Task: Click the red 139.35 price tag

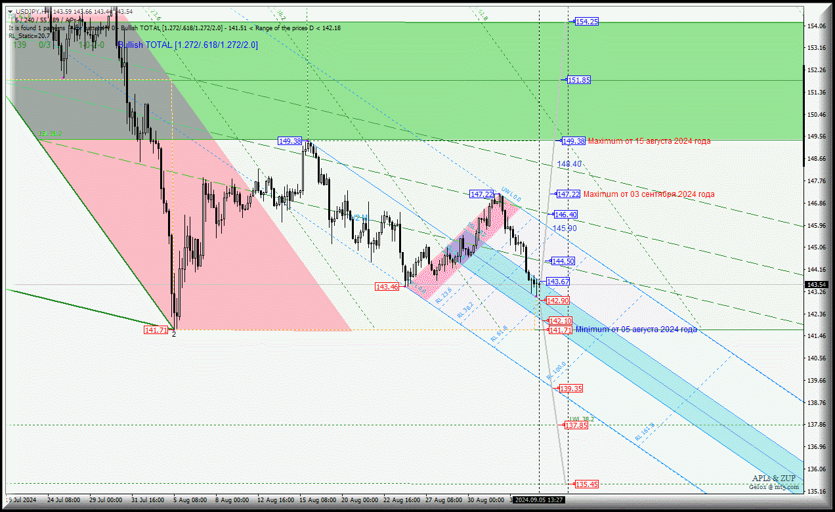Action: pos(570,389)
